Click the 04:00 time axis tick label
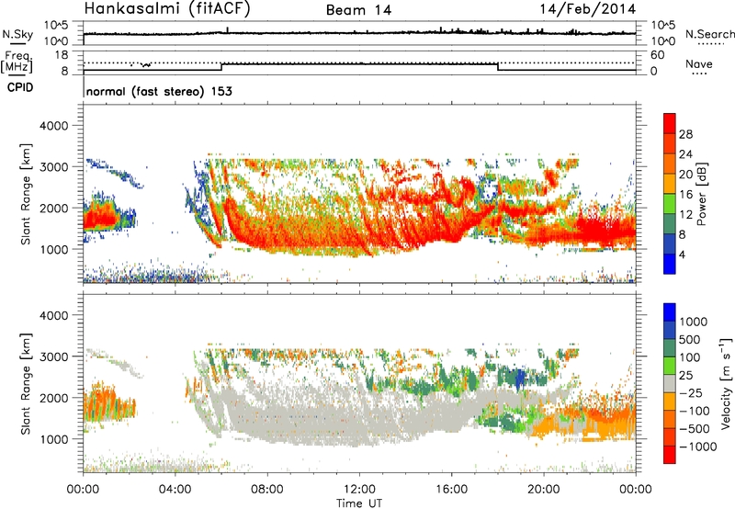The height and width of the screenshot is (509, 735). tap(175, 490)
